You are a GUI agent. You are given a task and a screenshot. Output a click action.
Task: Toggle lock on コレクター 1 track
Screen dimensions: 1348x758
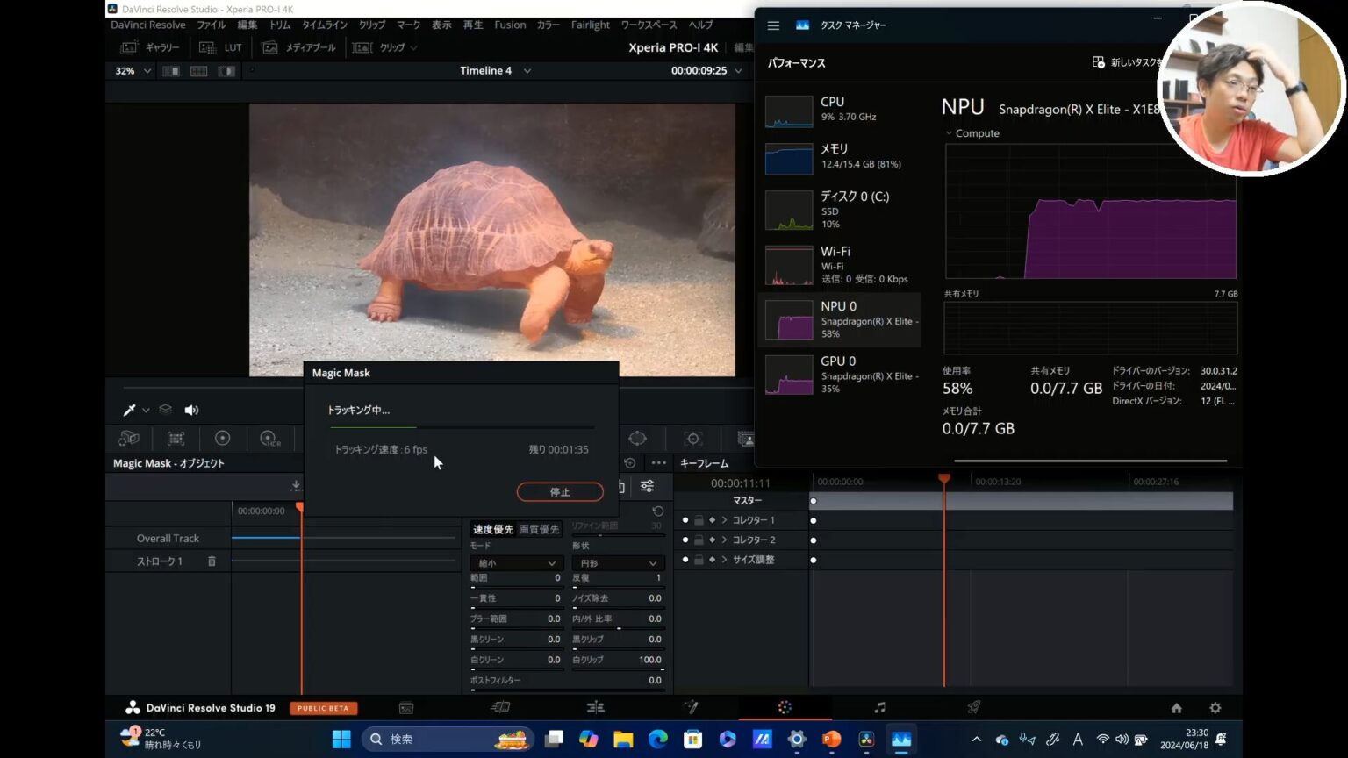(699, 520)
